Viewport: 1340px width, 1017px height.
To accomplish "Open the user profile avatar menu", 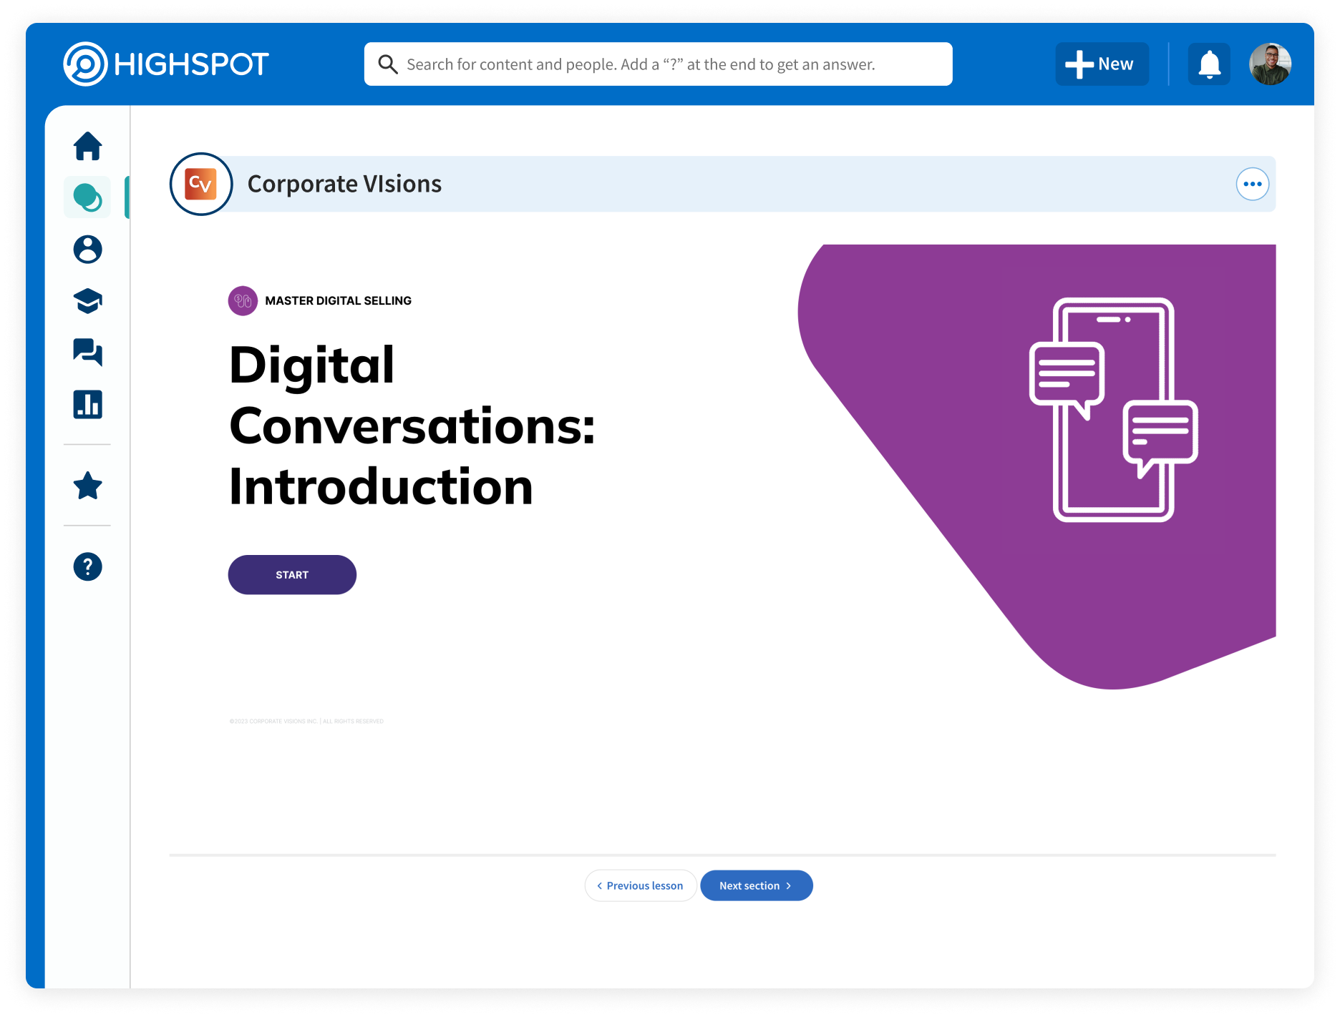I will [1270, 64].
